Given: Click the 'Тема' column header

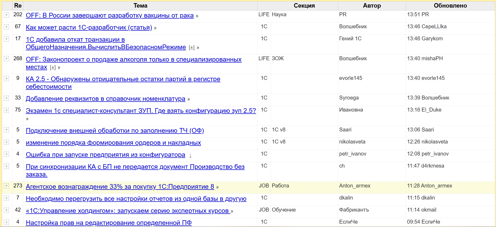Looking at the screenshot, I should (140, 5).
